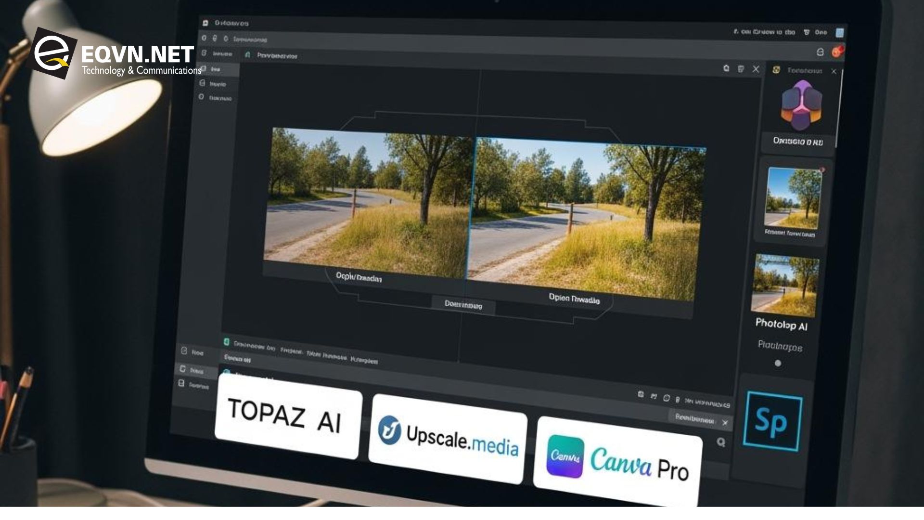The height and width of the screenshot is (520, 924).
Task: Click the center button beneath the split preview
Action: point(463,304)
